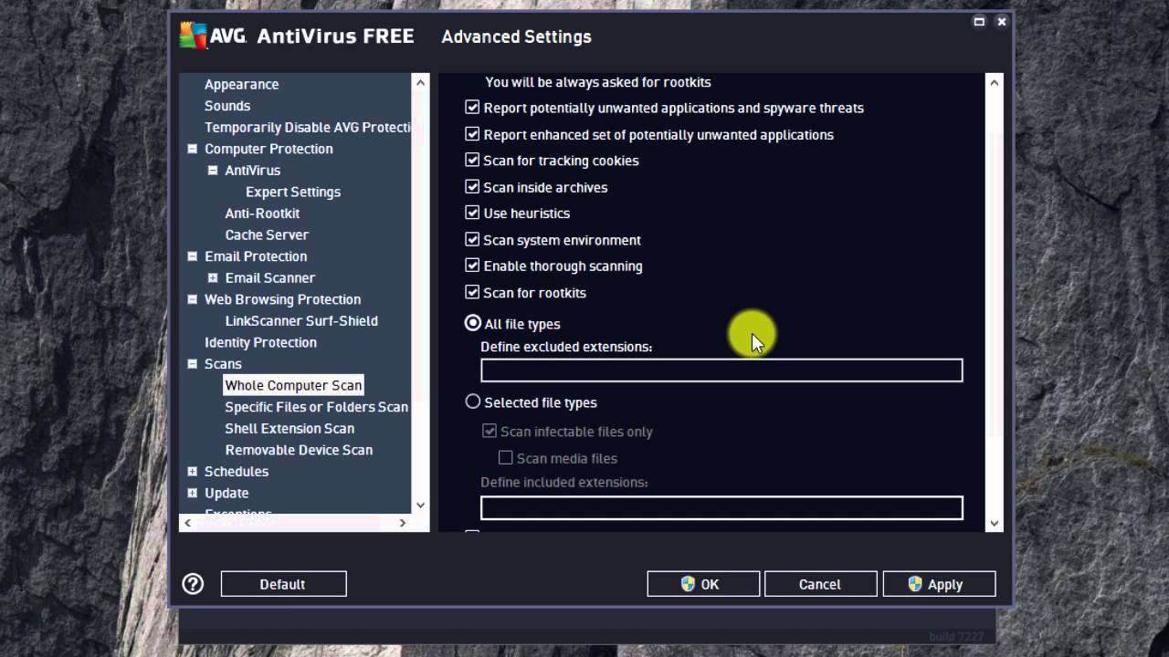Click the Apply button
The width and height of the screenshot is (1169, 657).
939,584
